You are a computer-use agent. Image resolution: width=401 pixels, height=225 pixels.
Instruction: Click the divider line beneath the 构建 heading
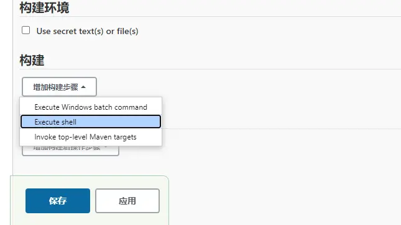coord(210,69)
